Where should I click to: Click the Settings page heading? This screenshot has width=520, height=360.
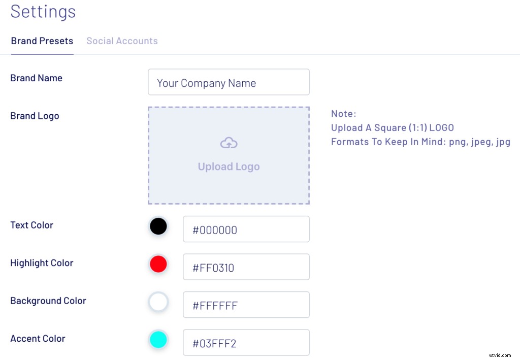43,11
